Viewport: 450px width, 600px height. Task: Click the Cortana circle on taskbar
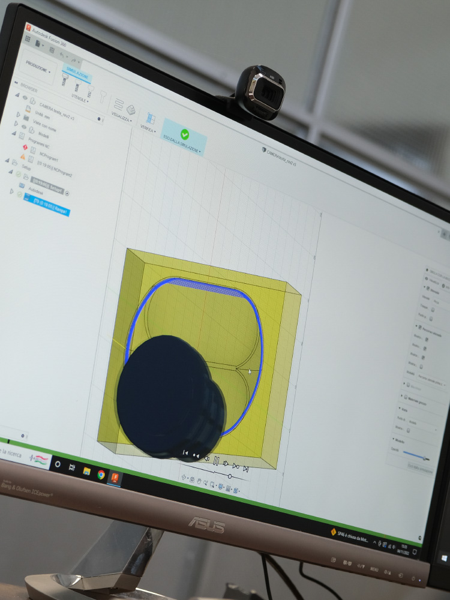point(58,464)
